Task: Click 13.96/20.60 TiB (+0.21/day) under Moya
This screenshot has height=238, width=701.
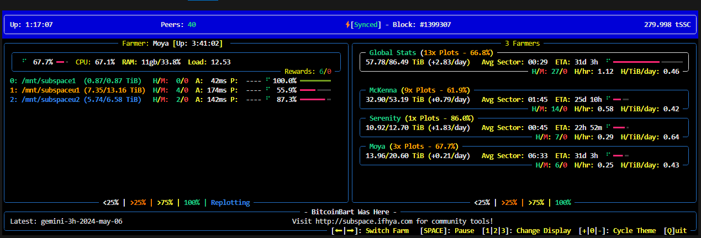Action: [x=418, y=155]
